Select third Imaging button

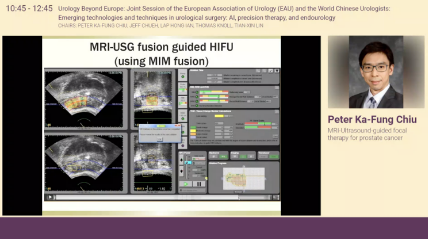(251, 156)
